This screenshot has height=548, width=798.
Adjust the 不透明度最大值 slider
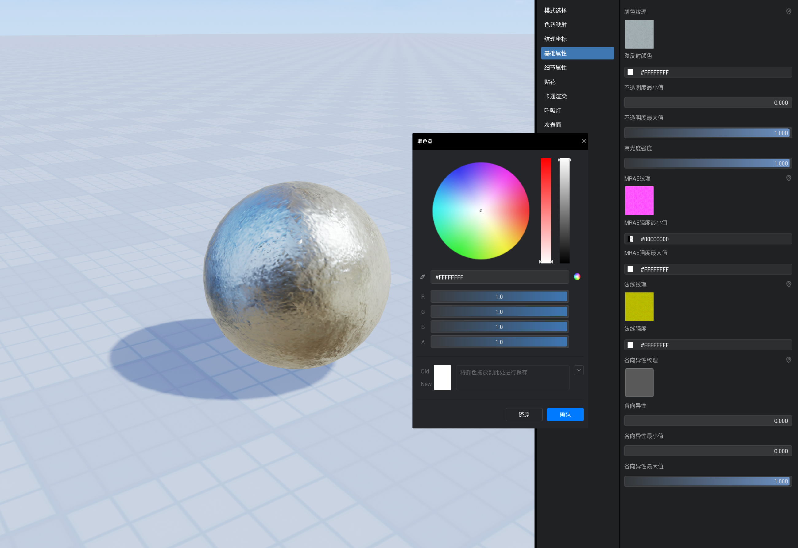[x=708, y=133]
